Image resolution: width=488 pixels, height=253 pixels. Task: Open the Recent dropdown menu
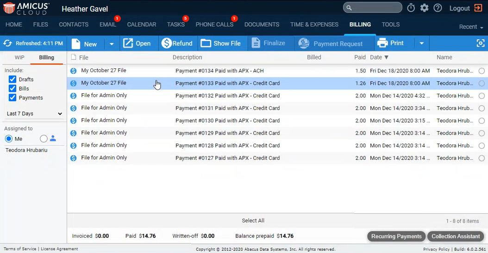471,27
